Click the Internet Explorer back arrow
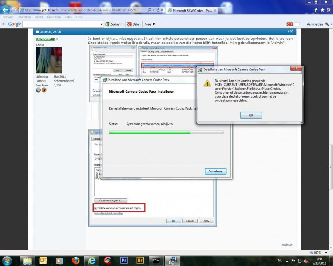Screen dimensions: 333x266 click(x=6, y=9)
